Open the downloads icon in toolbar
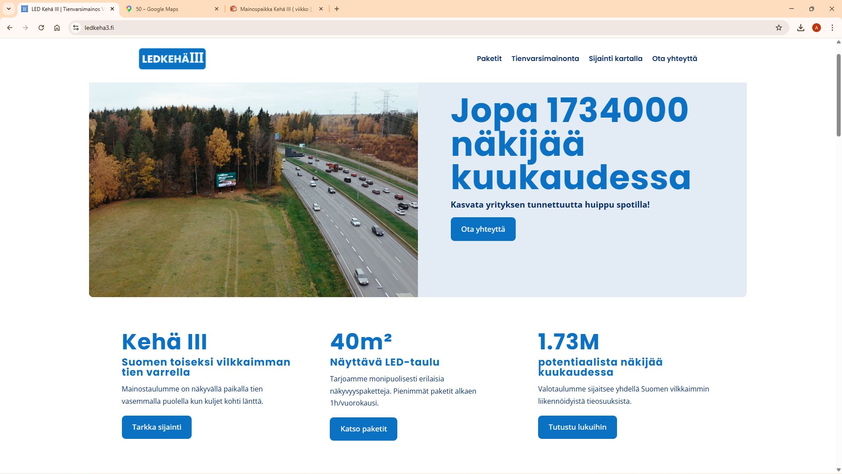Screen dimensions: 842x474 [801, 28]
